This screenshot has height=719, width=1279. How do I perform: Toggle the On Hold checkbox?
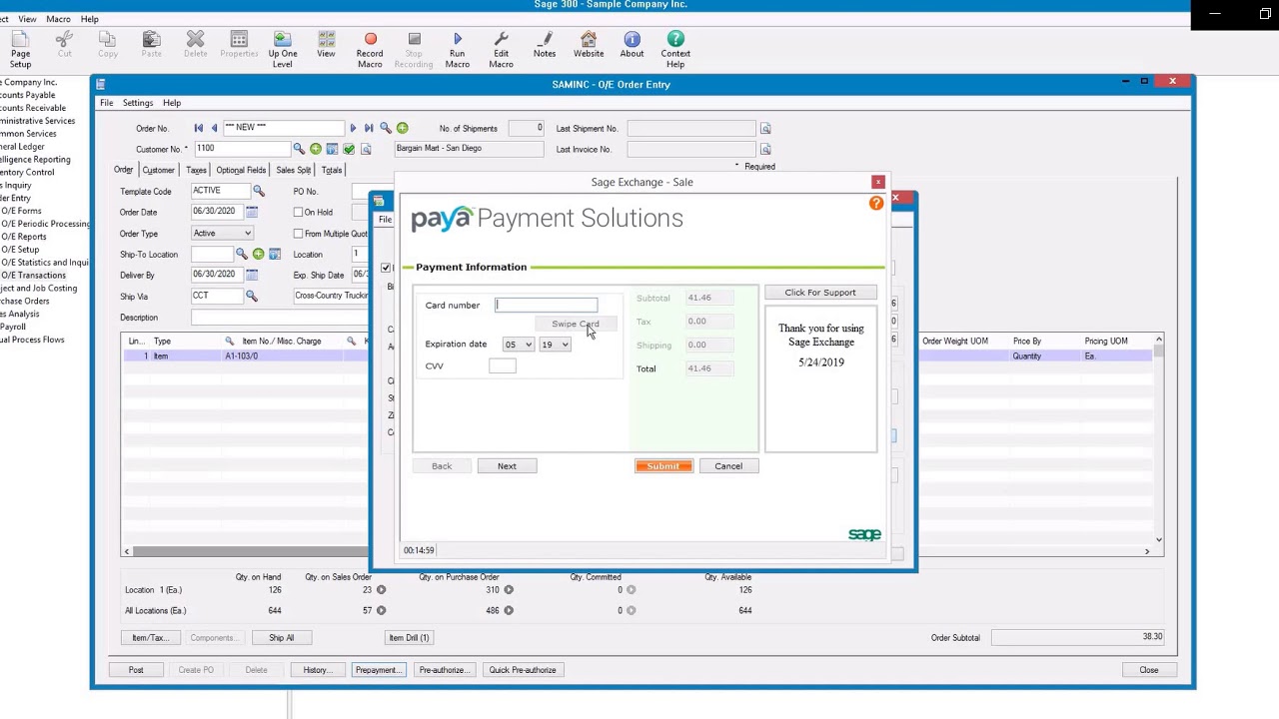[x=298, y=212]
